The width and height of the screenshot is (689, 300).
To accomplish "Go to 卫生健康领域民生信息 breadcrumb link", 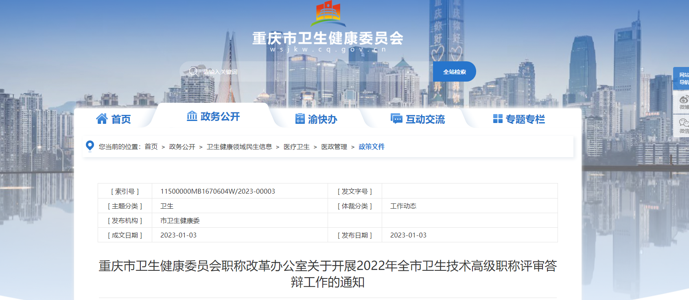I will click(x=239, y=147).
